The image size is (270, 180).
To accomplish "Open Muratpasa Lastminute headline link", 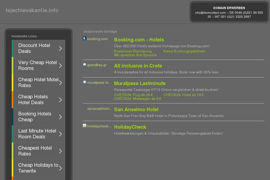I will click(139, 83).
